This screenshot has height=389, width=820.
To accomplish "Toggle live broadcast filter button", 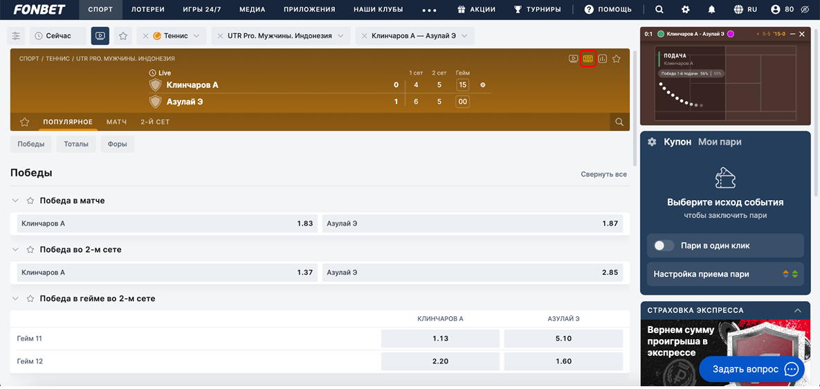I will (x=100, y=36).
